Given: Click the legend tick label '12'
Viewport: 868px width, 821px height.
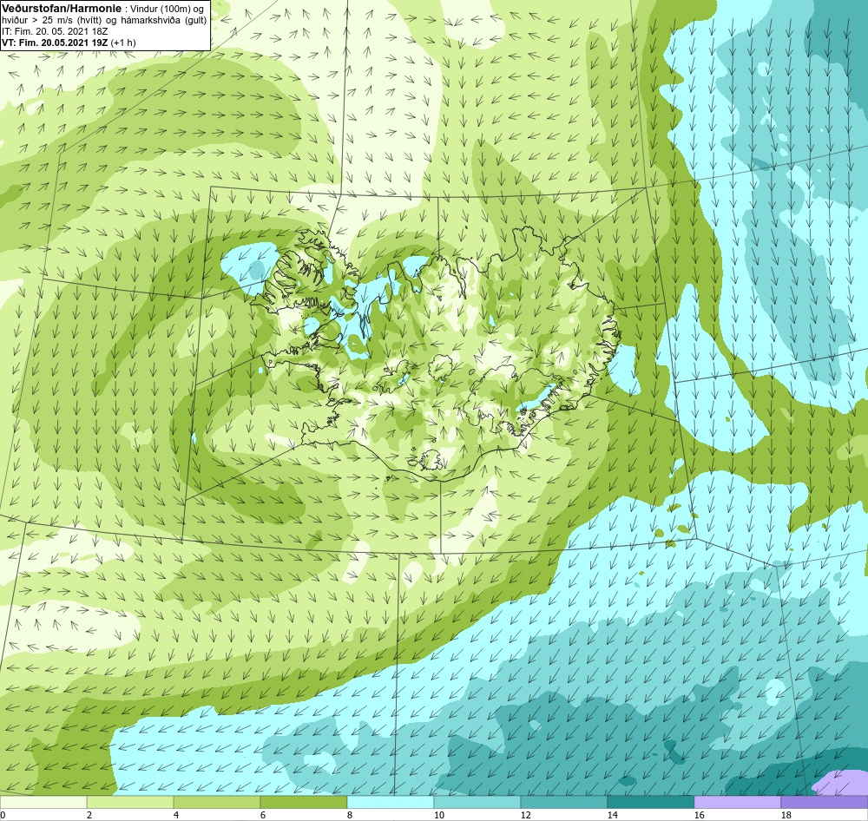Looking at the screenshot, I should pos(525,815).
